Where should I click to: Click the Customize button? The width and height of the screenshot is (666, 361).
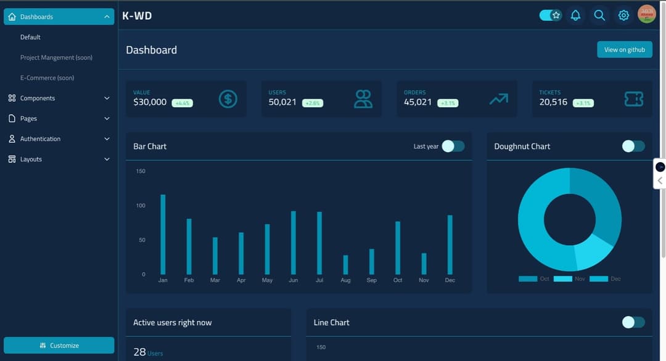point(59,346)
